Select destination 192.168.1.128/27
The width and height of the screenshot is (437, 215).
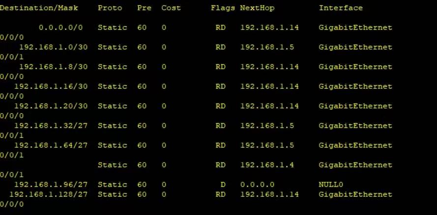[49, 194]
